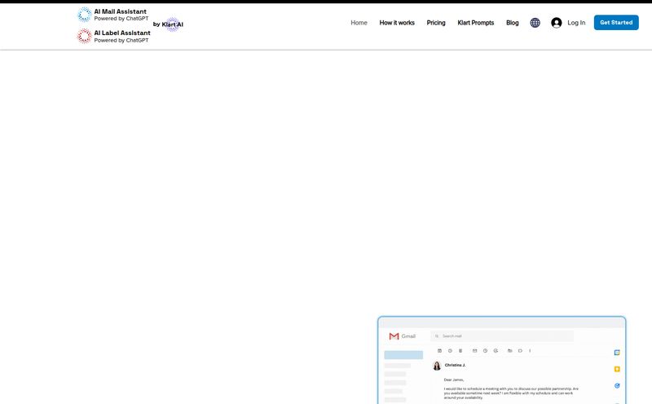
Task: Click the AI Mail Assistant blue logo
Action: pos(85,15)
